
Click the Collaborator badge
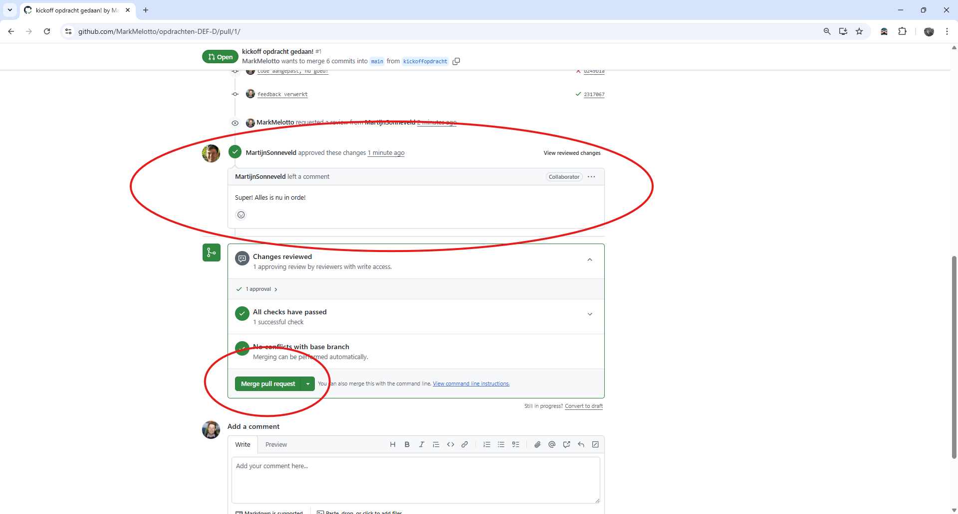tap(564, 177)
